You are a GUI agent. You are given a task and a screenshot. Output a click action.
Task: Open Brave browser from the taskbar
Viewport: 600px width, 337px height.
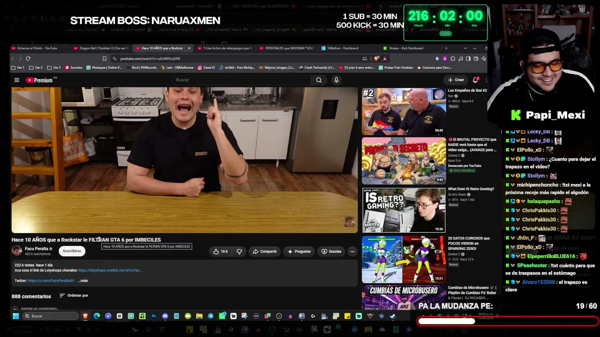pos(85,316)
